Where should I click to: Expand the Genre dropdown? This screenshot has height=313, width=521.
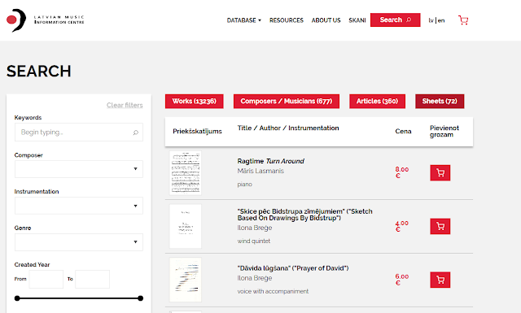[79, 242]
